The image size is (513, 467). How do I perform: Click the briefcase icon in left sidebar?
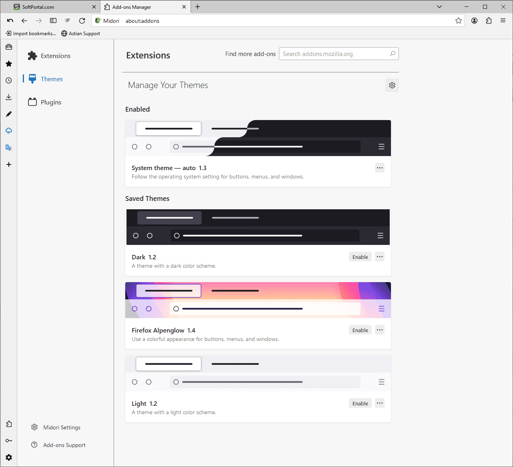pyautogui.click(x=9, y=47)
